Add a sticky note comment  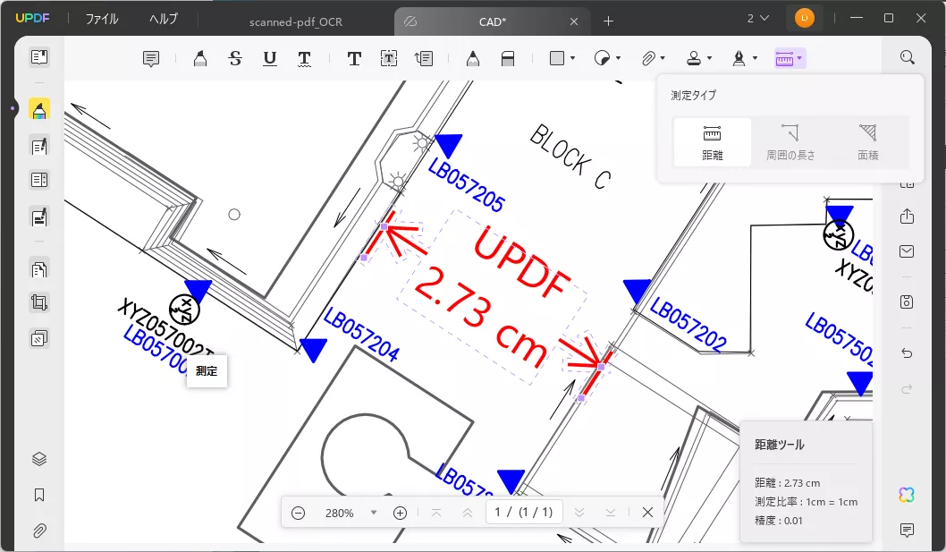pos(151,58)
